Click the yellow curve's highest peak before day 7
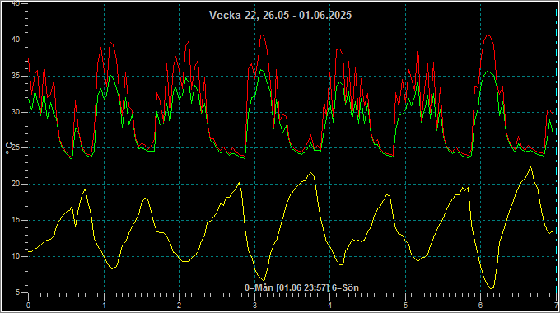 coord(530,166)
